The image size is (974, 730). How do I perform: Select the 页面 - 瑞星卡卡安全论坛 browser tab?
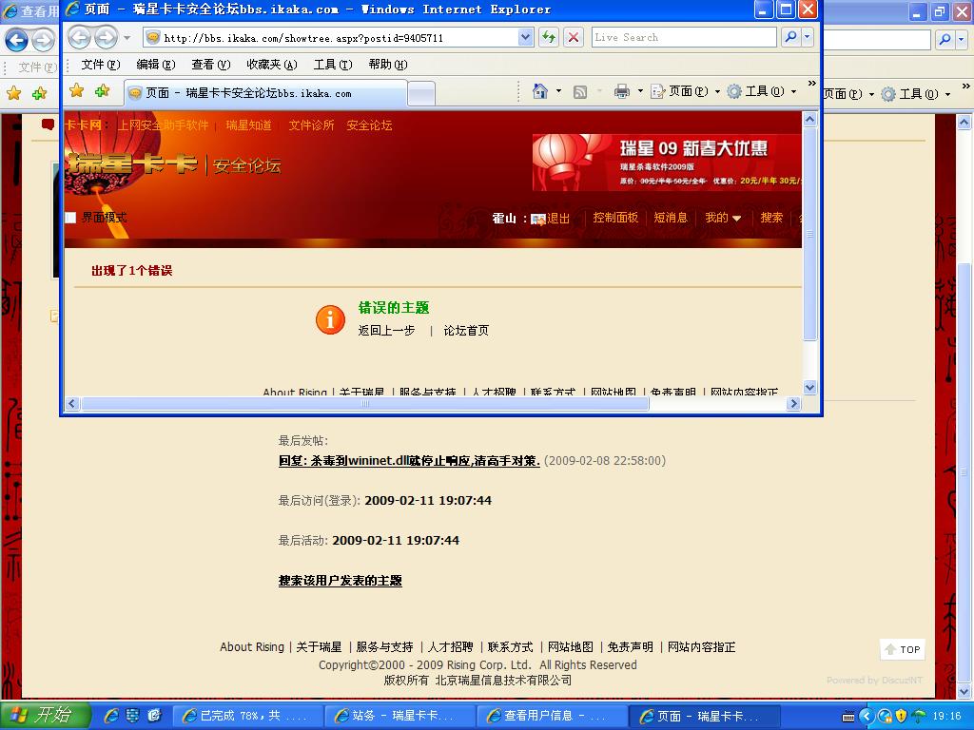pyautogui.click(x=265, y=93)
